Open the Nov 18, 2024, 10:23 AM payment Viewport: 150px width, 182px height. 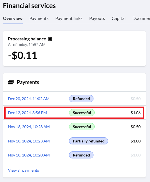(29, 141)
